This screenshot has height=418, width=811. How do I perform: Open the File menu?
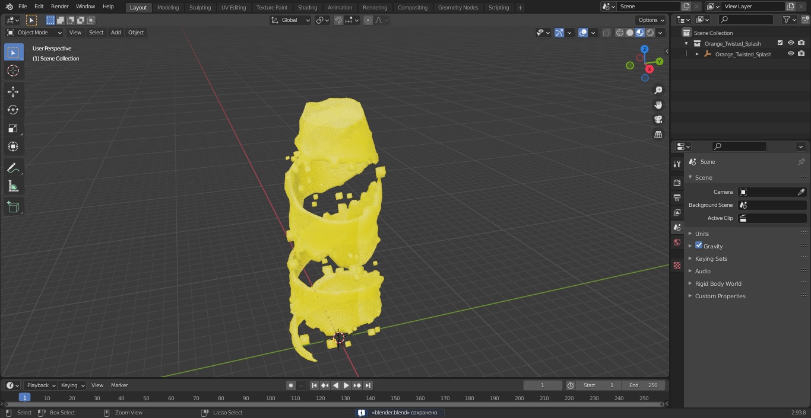click(23, 7)
